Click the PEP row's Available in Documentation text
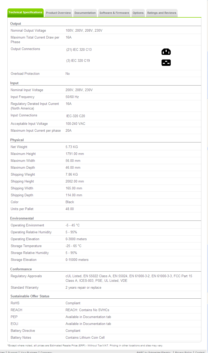The width and height of the screenshot is (208, 353). [88, 317]
